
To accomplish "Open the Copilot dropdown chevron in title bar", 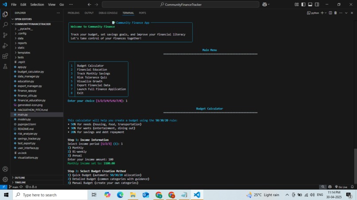I will pos(269,4).
